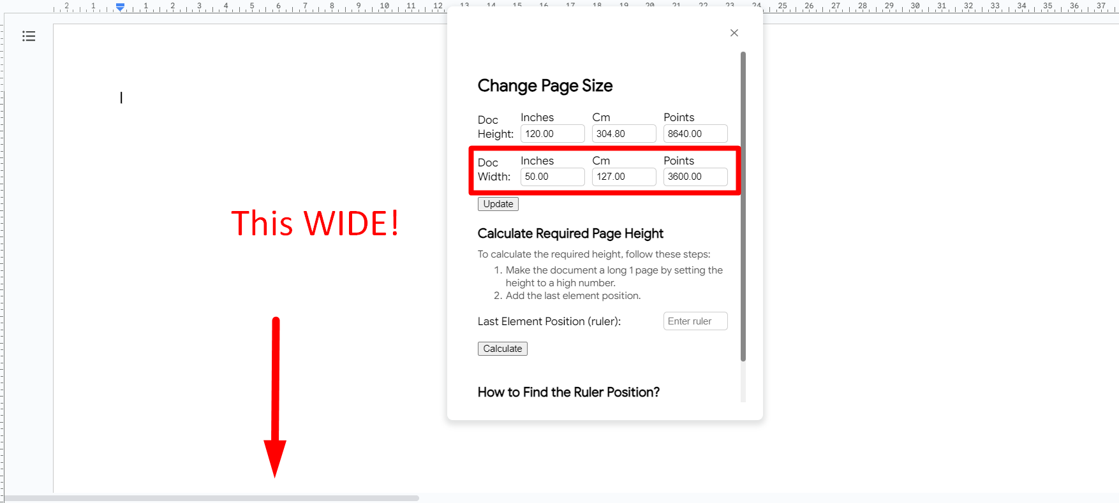Open the document outline icon

click(x=29, y=36)
